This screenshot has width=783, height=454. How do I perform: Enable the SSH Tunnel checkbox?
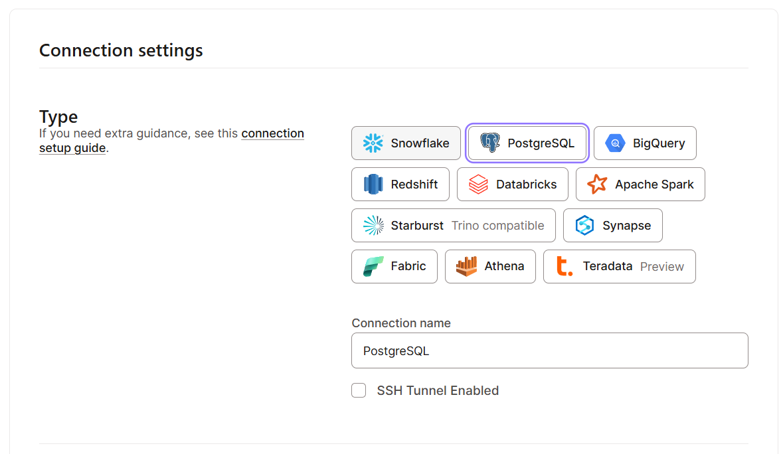pyautogui.click(x=359, y=390)
